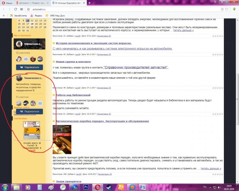Click Читать дальше for spark plugs article
This screenshot has width=239, height=191.
(183, 30)
